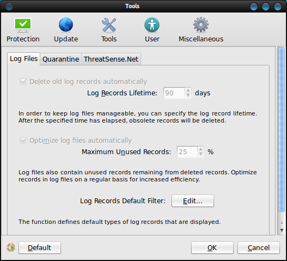Select the Tools wrench and screwdriver icon
287x261 pixels.
(109, 25)
